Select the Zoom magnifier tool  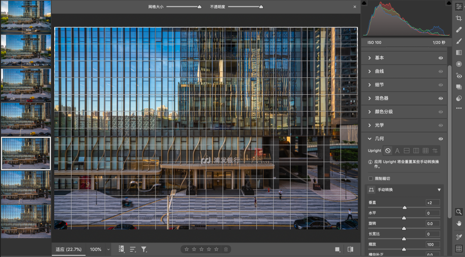[x=459, y=211]
